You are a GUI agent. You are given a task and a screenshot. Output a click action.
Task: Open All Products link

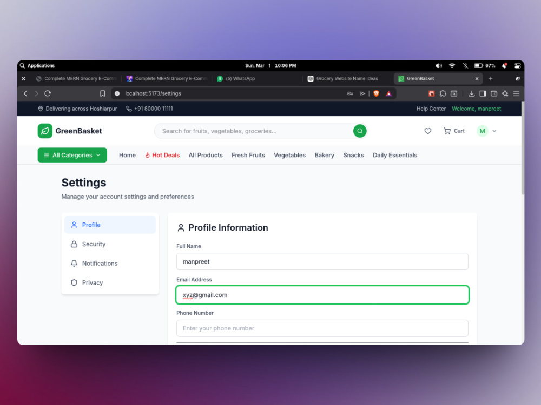point(206,155)
